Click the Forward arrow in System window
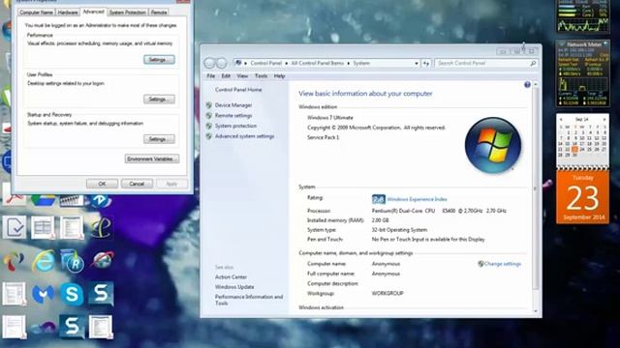The height and width of the screenshot is (348, 620). (x=222, y=63)
